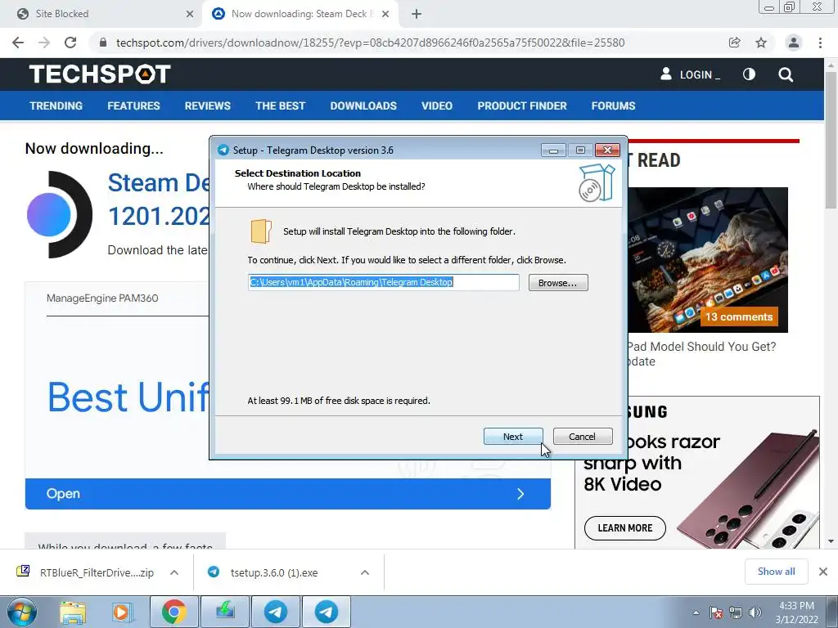Click the installer box-and-disc icon
Viewport: 838px width, 628px height.
pyautogui.click(x=597, y=182)
